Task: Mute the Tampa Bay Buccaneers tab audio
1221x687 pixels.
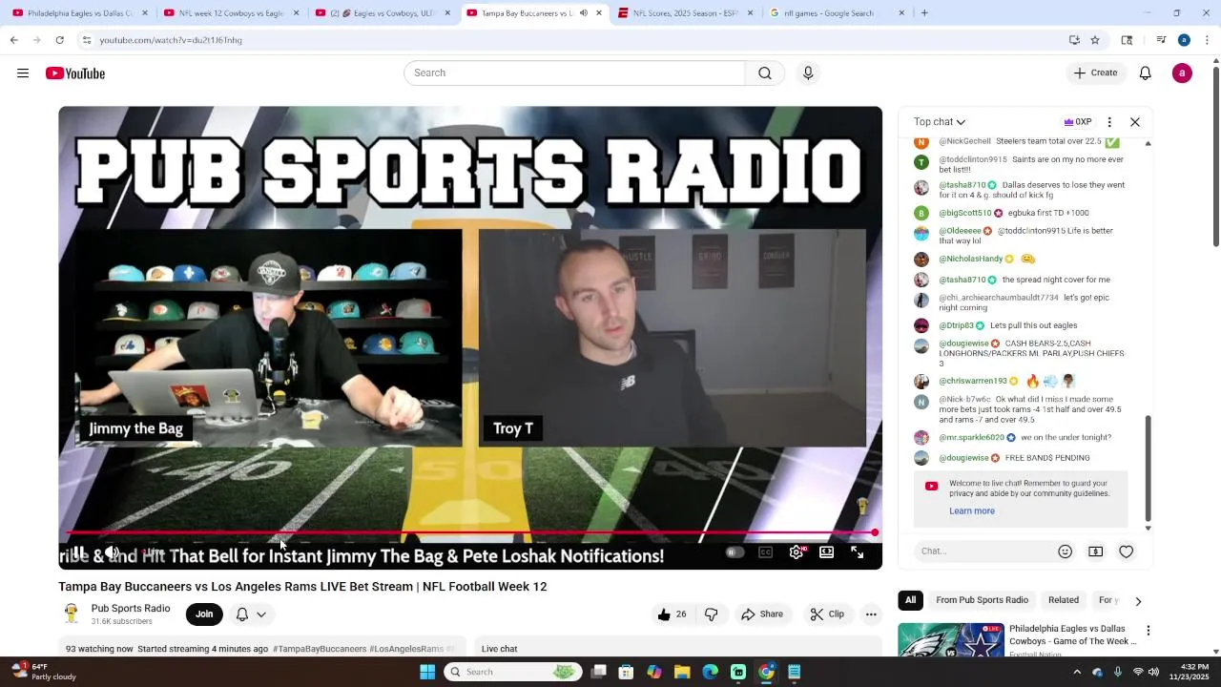Action: (583, 13)
